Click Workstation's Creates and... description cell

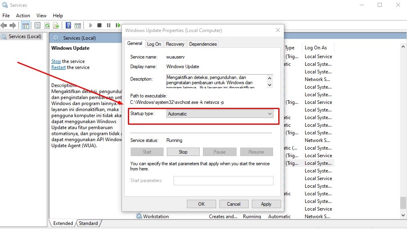point(223,216)
